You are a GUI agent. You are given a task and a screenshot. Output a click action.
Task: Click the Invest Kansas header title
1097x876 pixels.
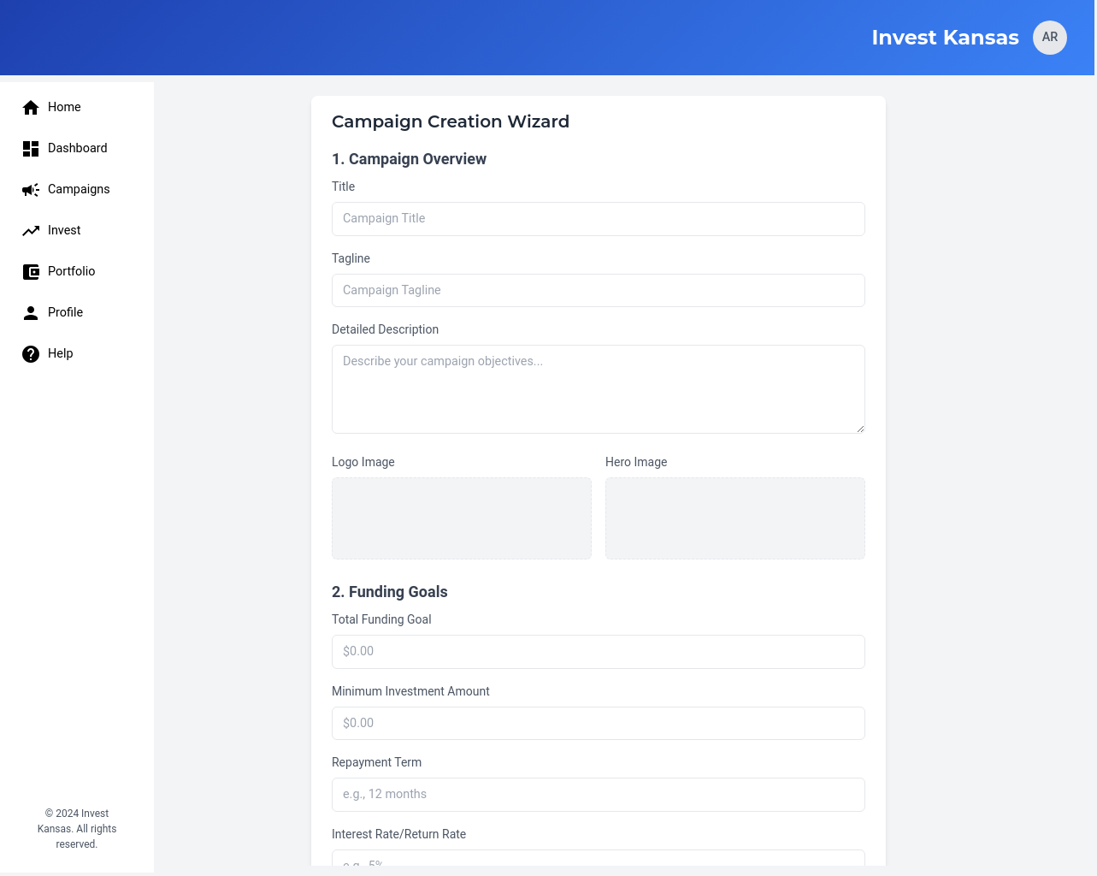(945, 38)
